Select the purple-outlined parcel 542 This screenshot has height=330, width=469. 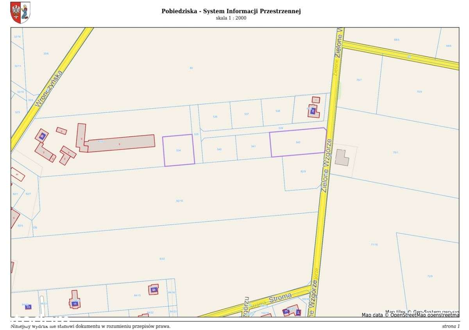pyautogui.click(x=299, y=143)
